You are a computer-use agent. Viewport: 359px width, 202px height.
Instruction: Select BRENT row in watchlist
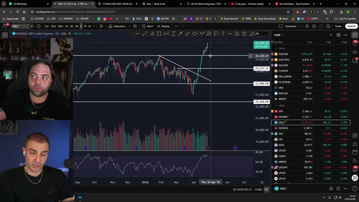(x=311, y=99)
